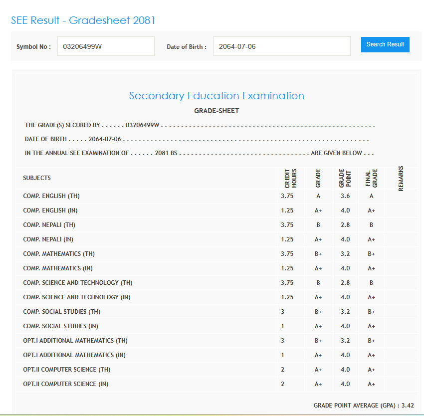The width and height of the screenshot is (424, 416).
Task: Click the SUBJECTS column header
Action: [37, 178]
